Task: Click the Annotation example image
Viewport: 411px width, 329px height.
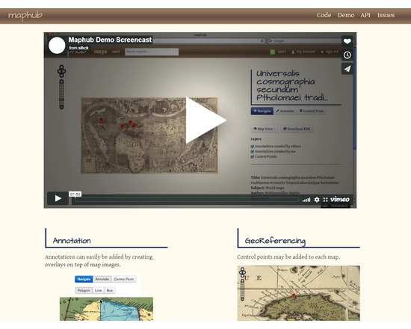Action: 106,297
